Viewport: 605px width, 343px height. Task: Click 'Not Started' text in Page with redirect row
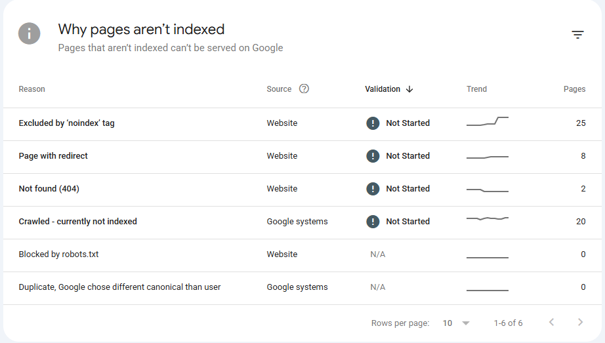pyautogui.click(x=408, y=156)
